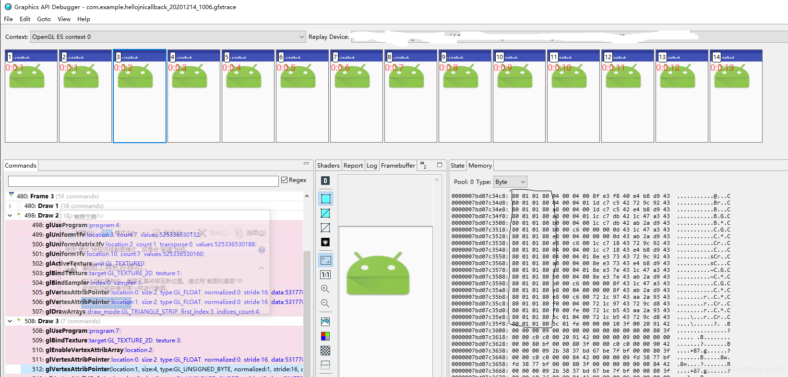The width and height of the screenshot is (788, 377).
Task: Show overdraw view in framebuffer
Action: coord(325,242)
